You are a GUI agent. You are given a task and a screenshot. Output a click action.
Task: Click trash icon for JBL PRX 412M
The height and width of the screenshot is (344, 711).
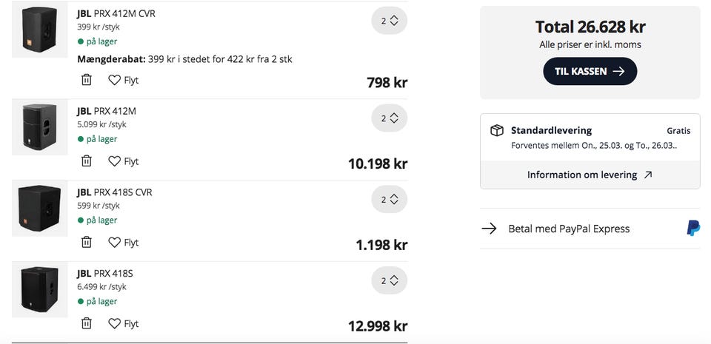click(87, 161)
